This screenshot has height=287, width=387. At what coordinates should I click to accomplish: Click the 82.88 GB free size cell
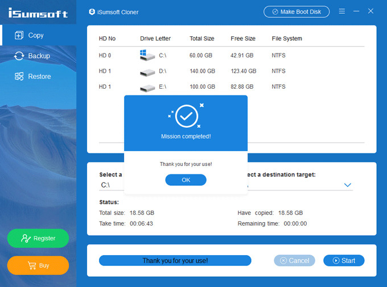click(x=242, y=86)
